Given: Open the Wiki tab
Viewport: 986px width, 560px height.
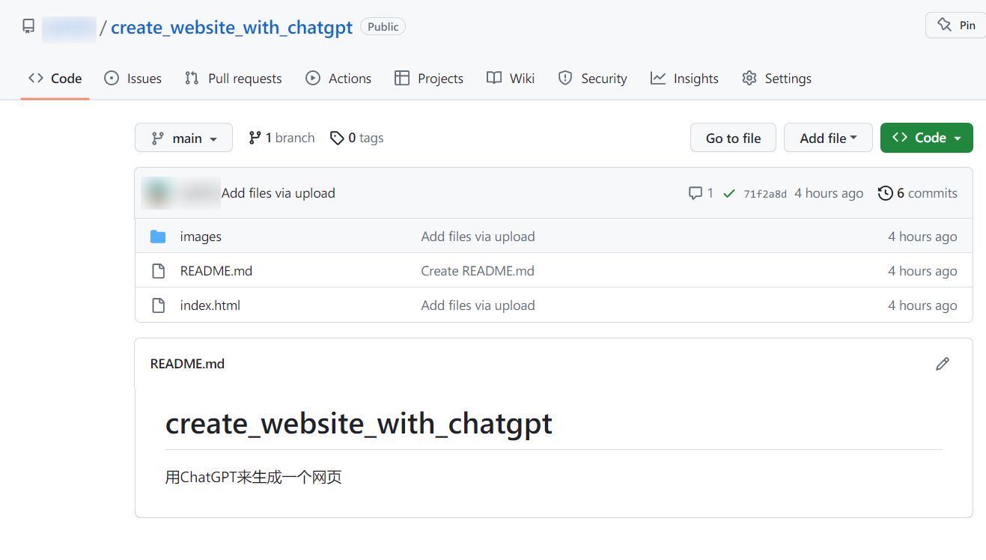Looking at the screenshot, I should 511,79.
